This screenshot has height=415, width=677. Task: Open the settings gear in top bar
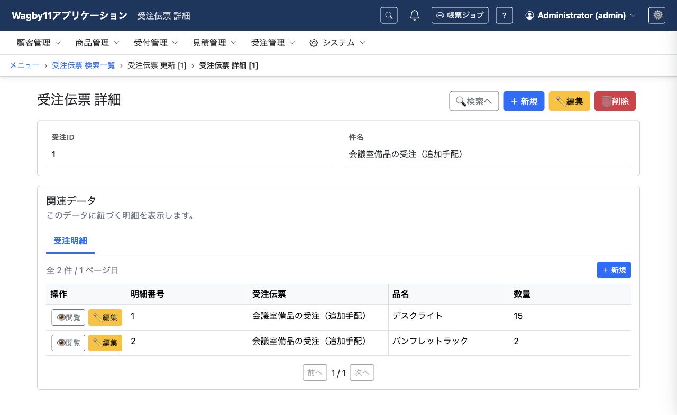(x=657, y=15)
